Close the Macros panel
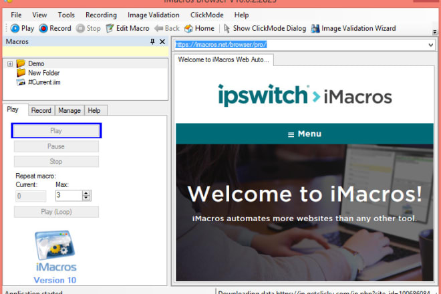The height and width of the screenshot is (294, 441). 162,41
